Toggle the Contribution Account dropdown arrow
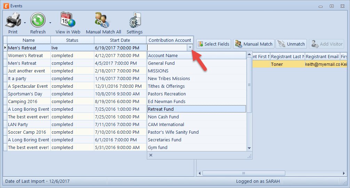350x188 pixels. (x=190, y=48)
